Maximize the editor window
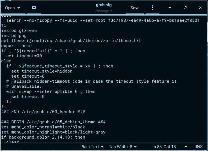Screen dimensions: 208x151 point(185,8)
